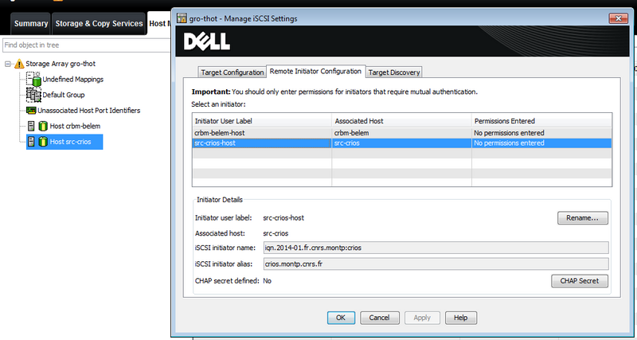Click the Undefined Mappings icon
The width and height of the screenshot is (637, 340).
pos(33,79)
